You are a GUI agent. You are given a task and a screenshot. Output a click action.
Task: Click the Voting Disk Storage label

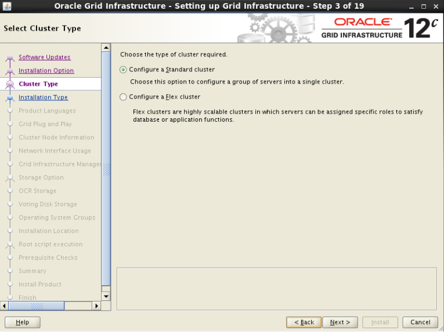coord(48,204)
